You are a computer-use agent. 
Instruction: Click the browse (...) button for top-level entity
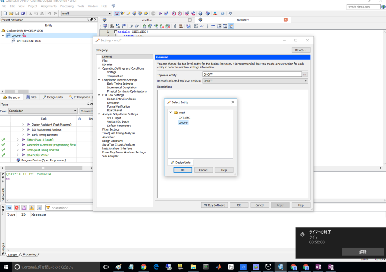(305, 74)
